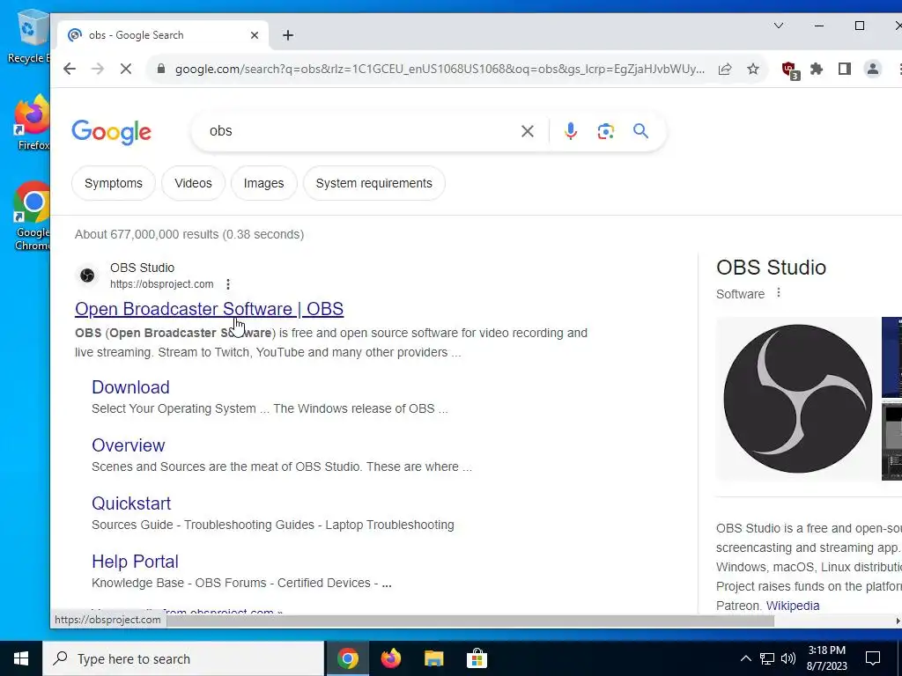Open more options beside Software label
The height and width of the screenshot is (676, 902).
779,292
